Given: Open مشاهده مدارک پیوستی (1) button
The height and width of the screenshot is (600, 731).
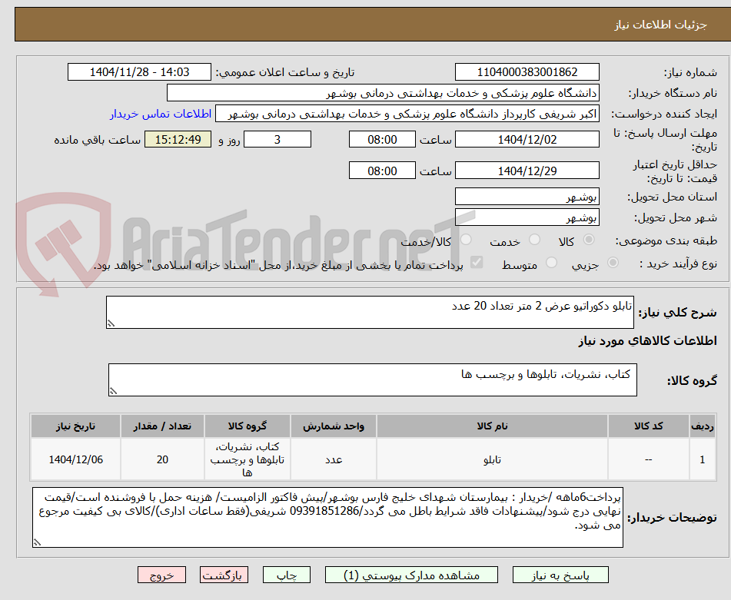Looking at the screenshot, I should pos(411,575).
